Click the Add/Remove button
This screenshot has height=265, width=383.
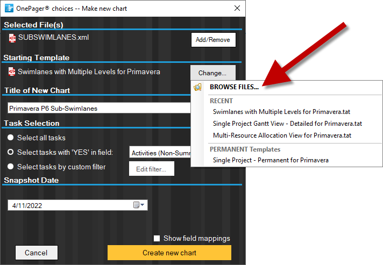[213, 40]
